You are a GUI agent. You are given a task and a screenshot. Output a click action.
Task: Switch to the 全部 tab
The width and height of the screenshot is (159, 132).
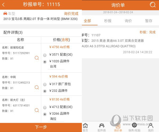coord(87,21)
